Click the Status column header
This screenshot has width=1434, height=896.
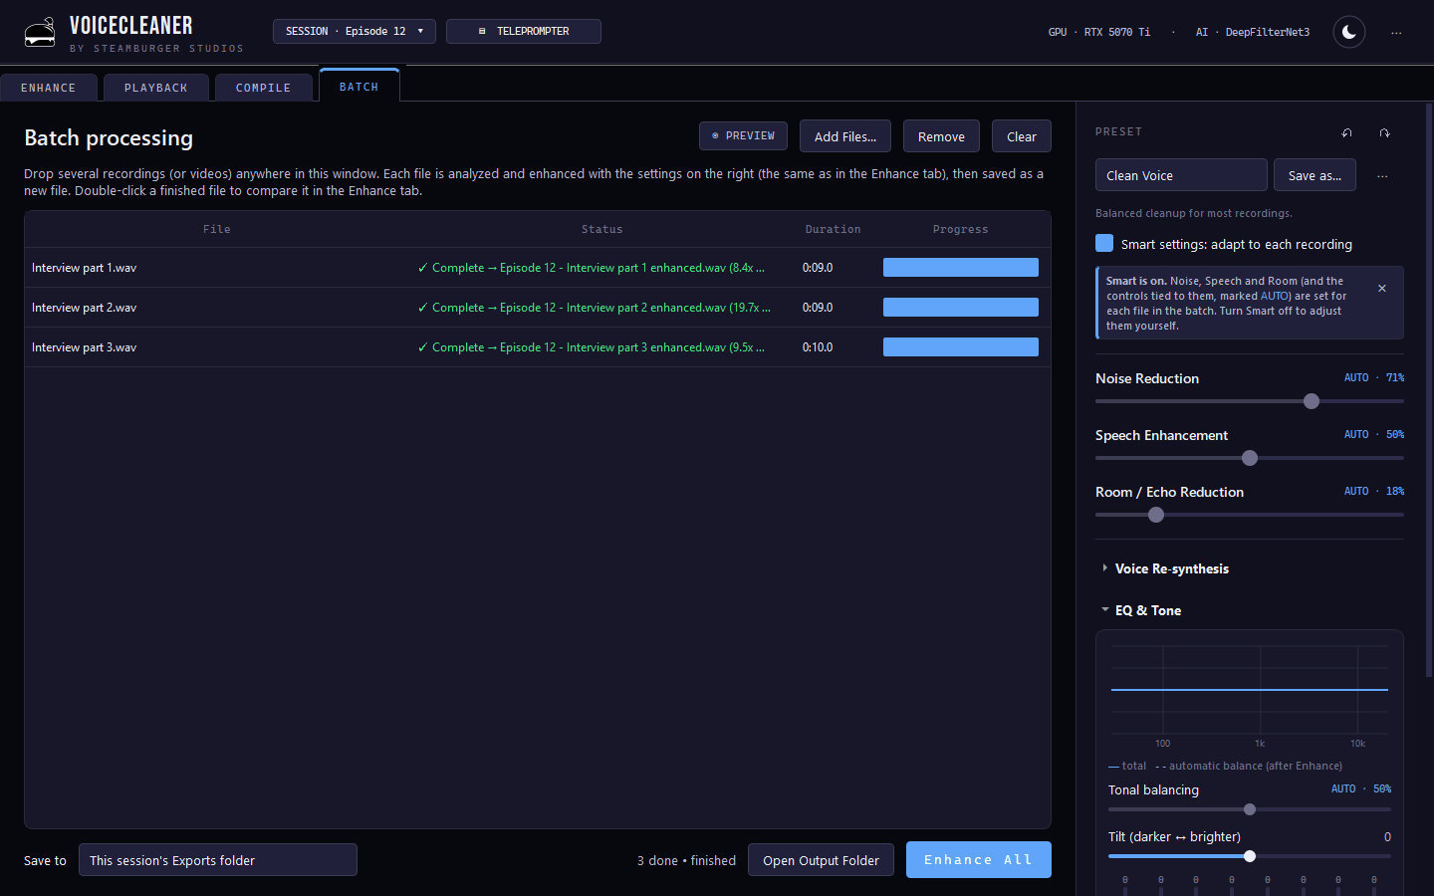click(602, 229)
